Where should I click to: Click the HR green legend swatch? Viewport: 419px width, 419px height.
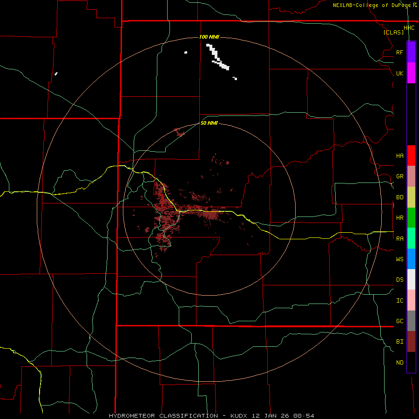tap(411, 218)
